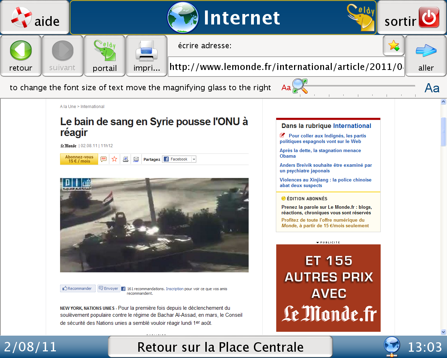
Task: Expand the Facebook share dropdown arrow
Action: click(x=194, y=159)
